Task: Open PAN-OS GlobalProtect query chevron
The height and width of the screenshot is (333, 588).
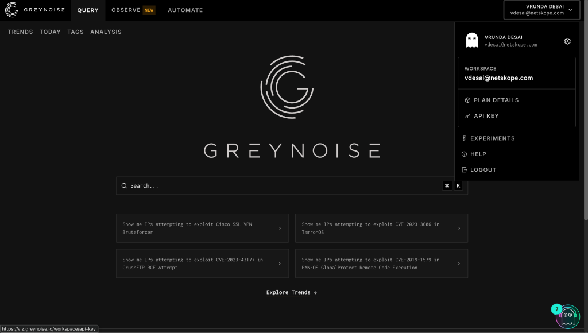Action: (x=459, y=264)
